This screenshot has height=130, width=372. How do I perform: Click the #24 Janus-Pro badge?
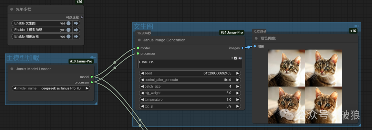(232, 32)
